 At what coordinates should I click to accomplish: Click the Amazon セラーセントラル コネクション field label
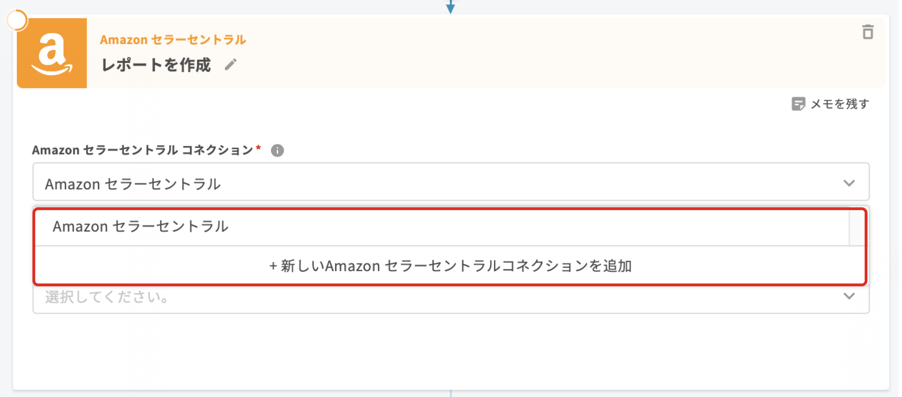tap(142, 151)
